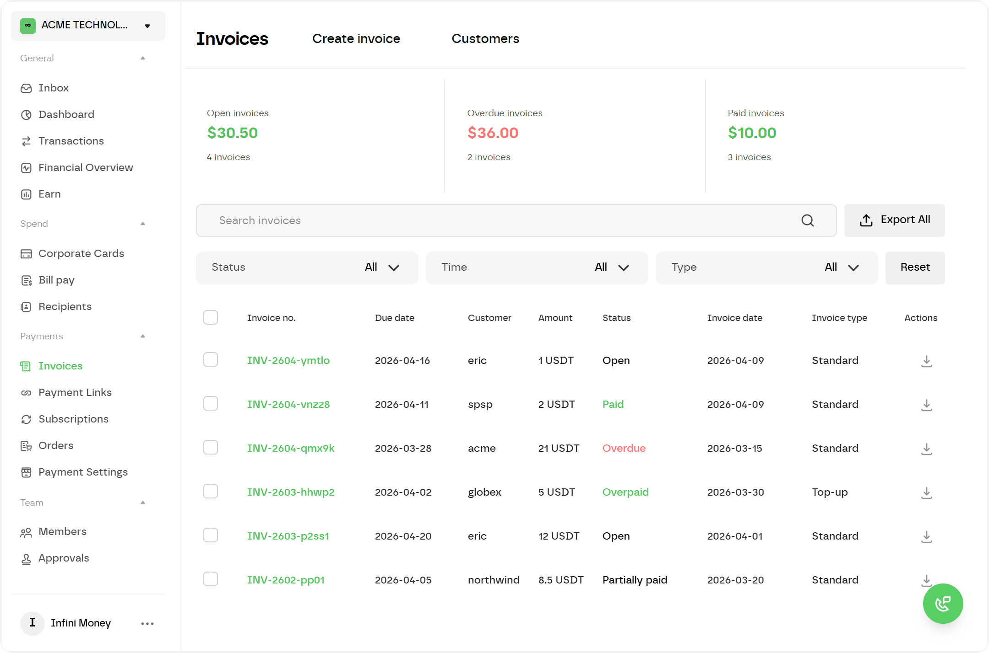Open invoice link INV-2604-ymtlo
Image resolution: width=989 pixels, height=653 pixels.
pyautogui.click(x=288, y=361)
